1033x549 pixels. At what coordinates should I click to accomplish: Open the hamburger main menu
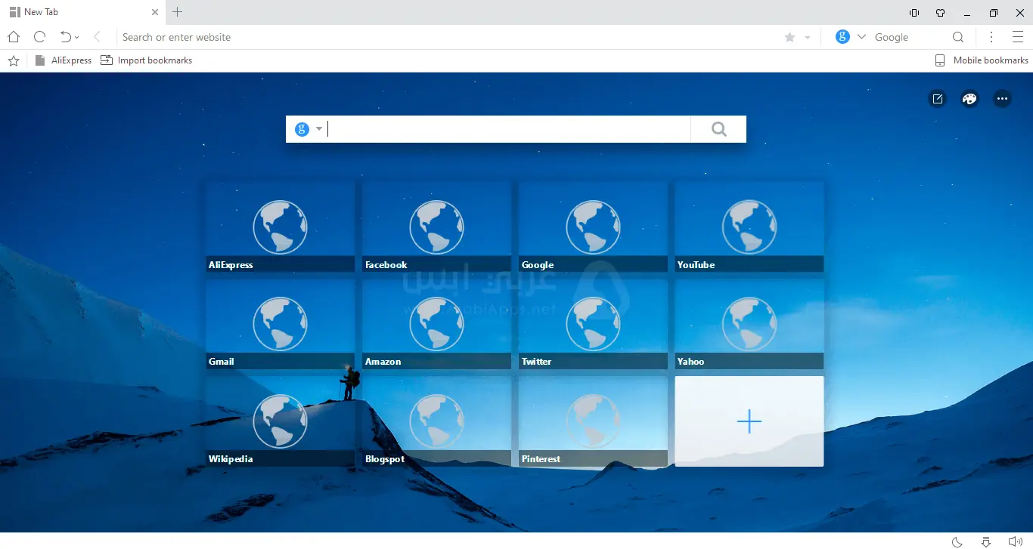(x=1018, y=37)
